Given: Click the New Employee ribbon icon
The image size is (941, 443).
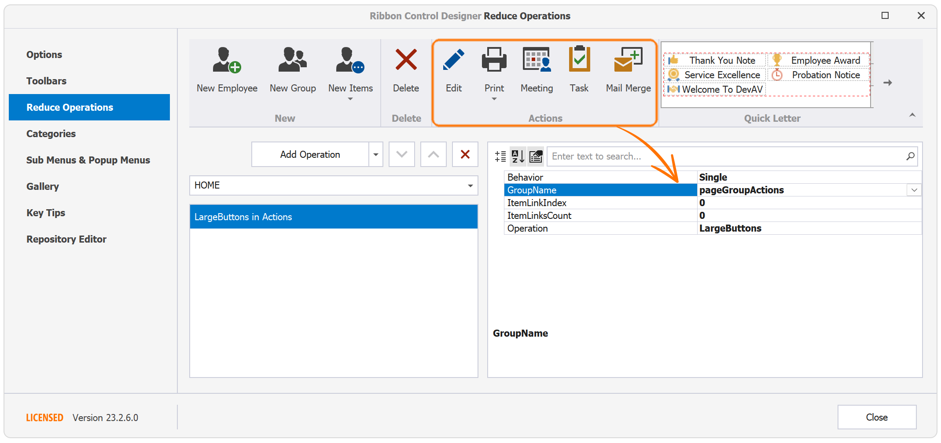Looking at the screenshot, I should pyautogui.click(x=227, y=60).
